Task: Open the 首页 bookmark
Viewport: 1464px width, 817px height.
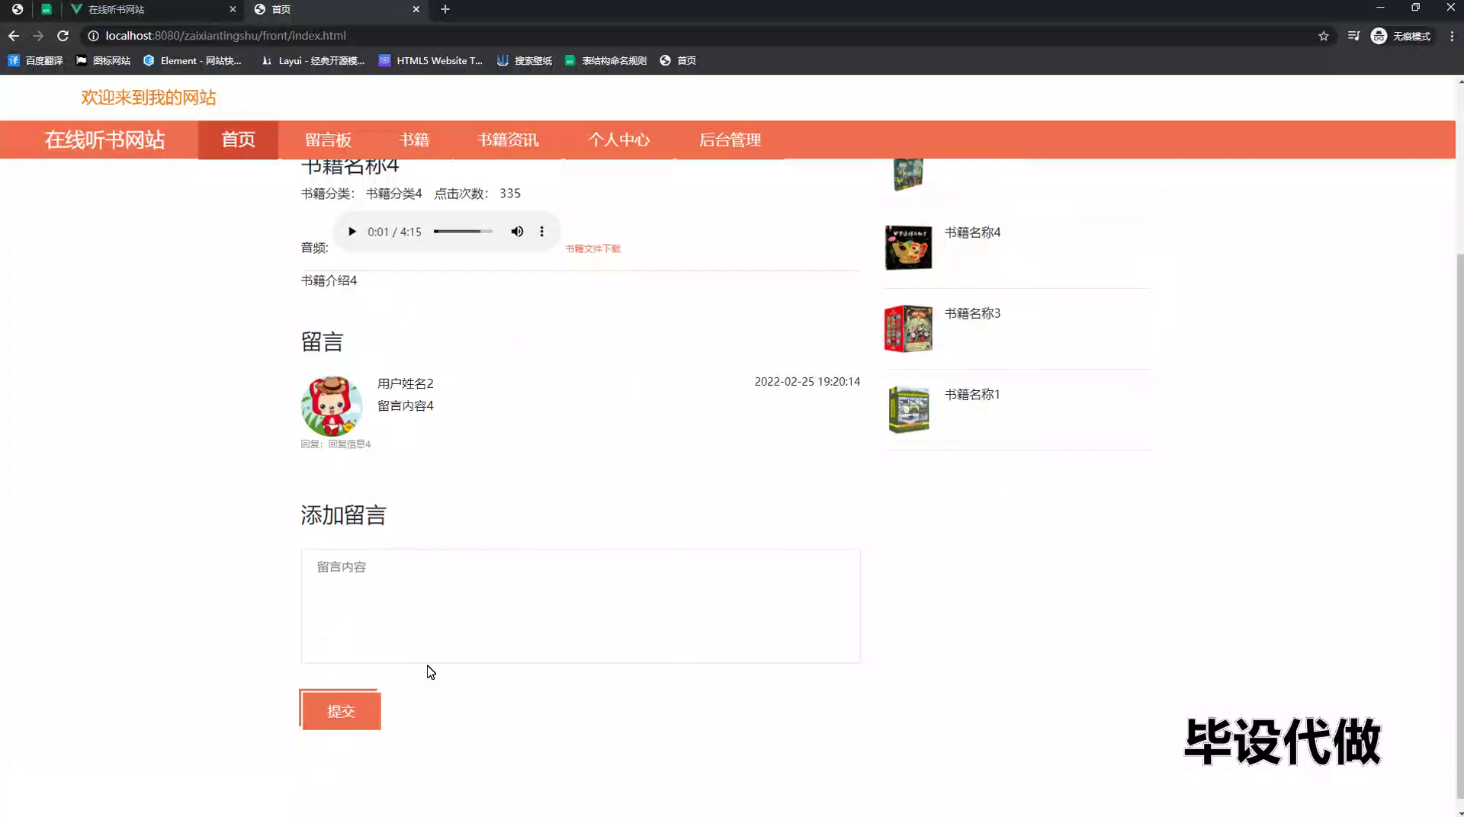Action: (x=678, y=61)
